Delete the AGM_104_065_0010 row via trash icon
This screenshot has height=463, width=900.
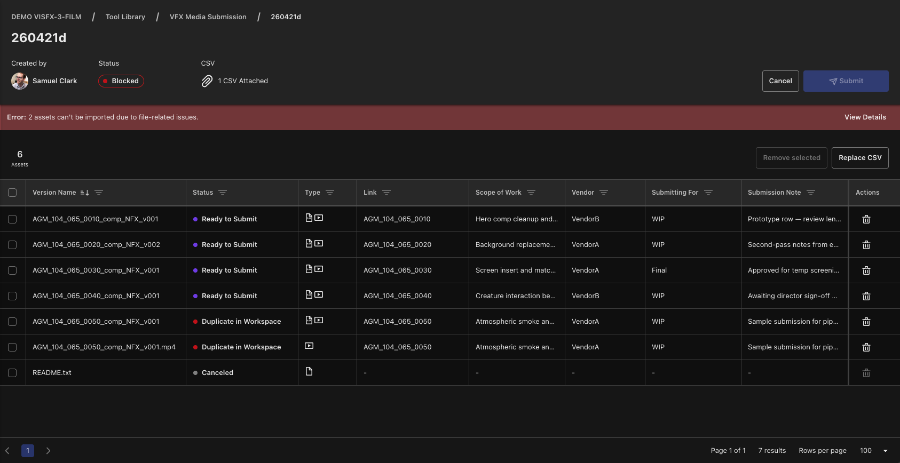click(x=866, y=219)
